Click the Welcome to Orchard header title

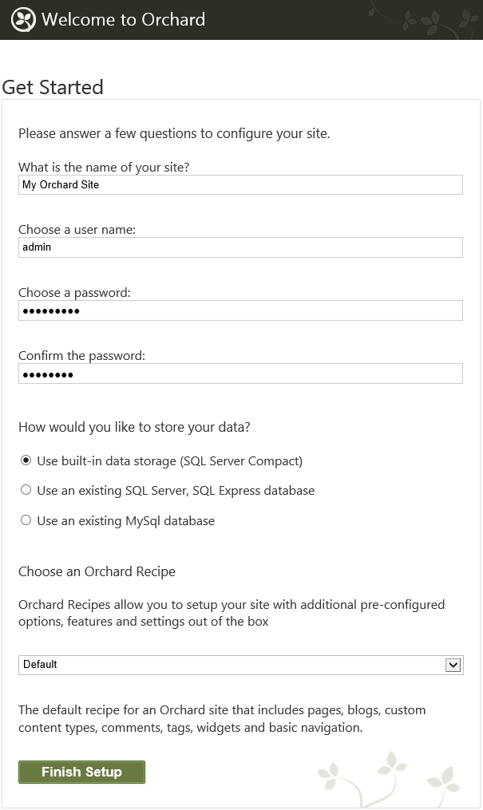[124, 20]
